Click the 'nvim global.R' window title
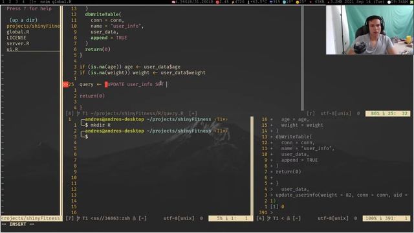 (x=56, y=1)
